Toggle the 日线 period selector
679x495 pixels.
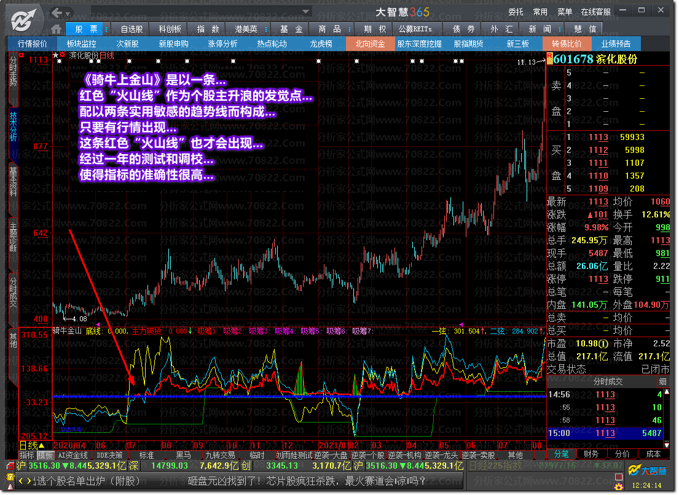(x=31, y=445)
